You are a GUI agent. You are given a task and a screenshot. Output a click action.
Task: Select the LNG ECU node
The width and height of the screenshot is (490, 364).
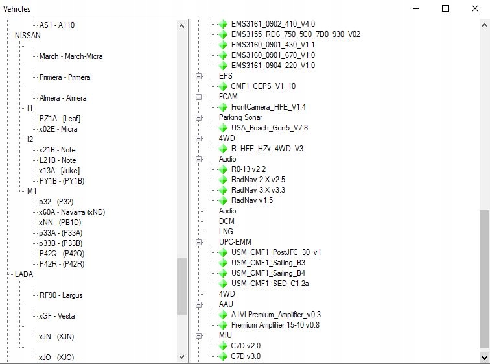pos(226,232)
